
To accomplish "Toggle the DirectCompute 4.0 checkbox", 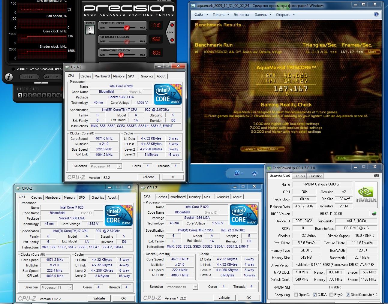I will click(348, 295).
